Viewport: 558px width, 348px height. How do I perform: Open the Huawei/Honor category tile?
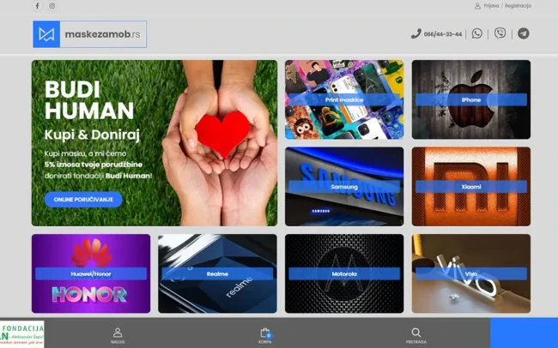pos(91,273)
